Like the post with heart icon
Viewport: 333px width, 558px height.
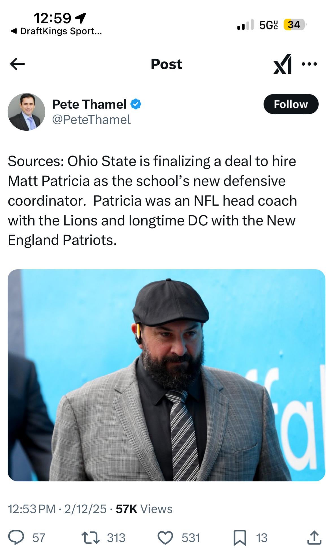tap(165, 538)
